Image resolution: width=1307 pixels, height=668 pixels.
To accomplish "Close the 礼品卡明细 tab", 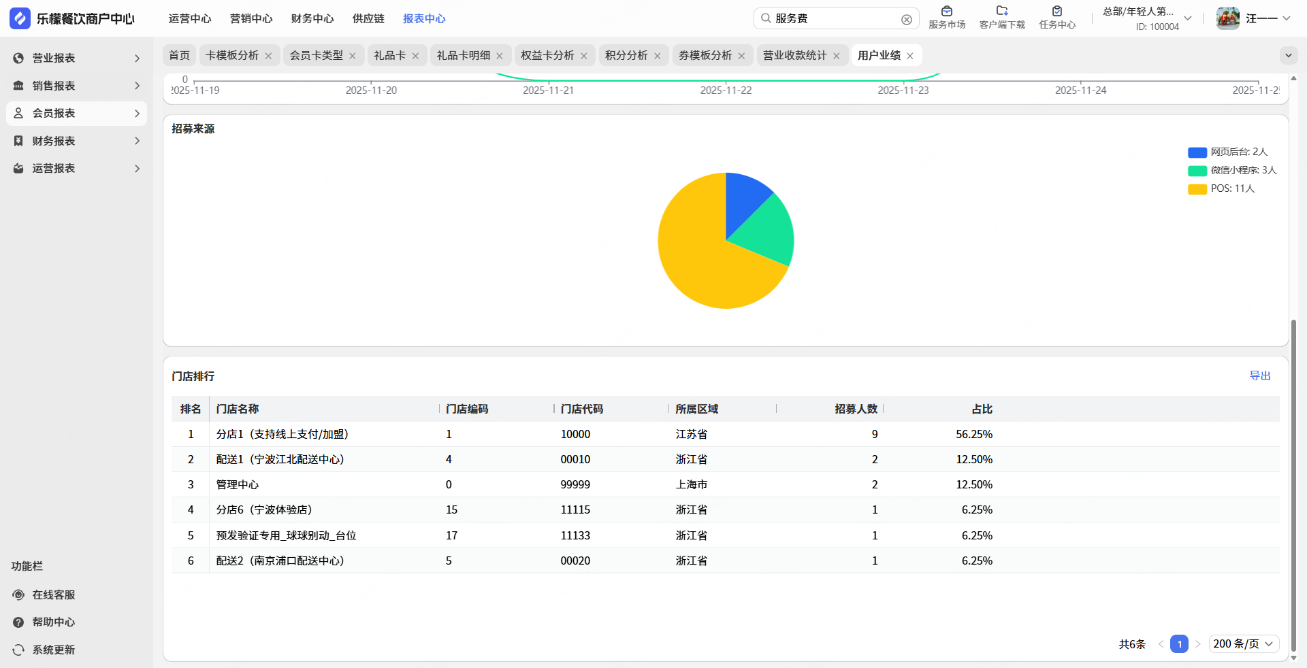I will pyautogui.click(x=500, y=56).
